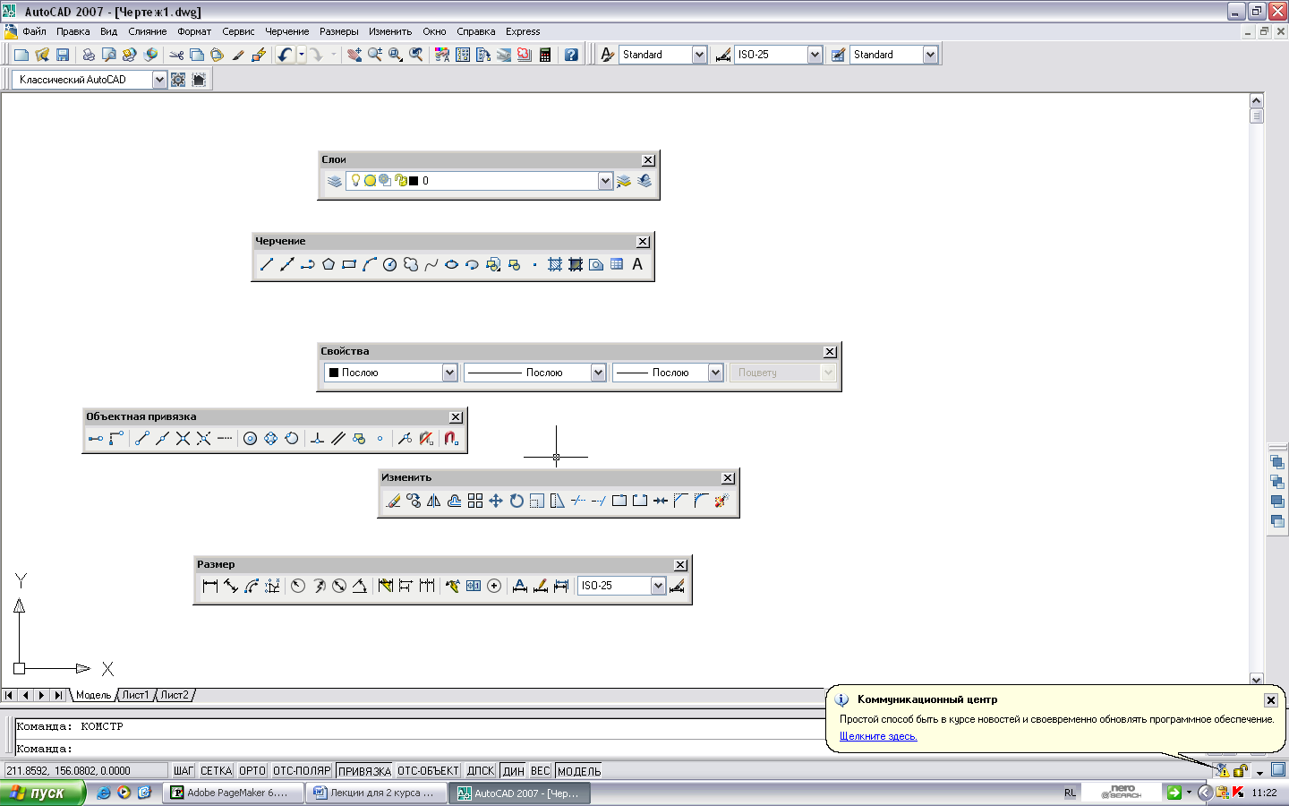Switch to the Лист2 layout tab
This screenshot has height=806, width=1289.
point(175,695)
